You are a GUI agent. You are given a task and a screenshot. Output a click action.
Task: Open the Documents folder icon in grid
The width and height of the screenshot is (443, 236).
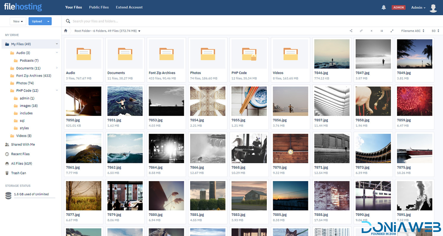pos(125,54)
